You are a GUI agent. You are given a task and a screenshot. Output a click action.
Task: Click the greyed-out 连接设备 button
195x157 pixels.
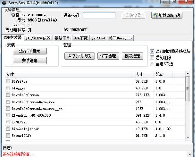click(133, 15)
